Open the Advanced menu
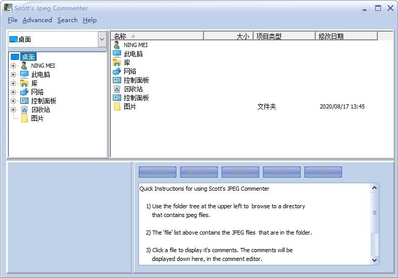This screenshot has height=278, width=398. point(37,20)
